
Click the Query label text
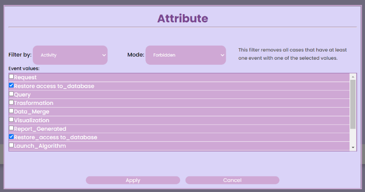tap(22, 94)
